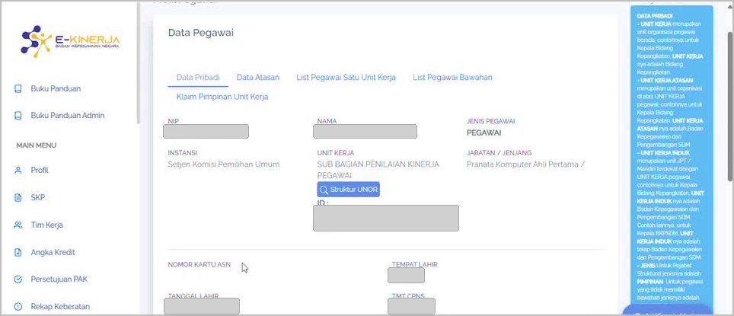This screenshot has height=316, width=734.
Task: Open Angka Kredit menu item
Action: 53,252
